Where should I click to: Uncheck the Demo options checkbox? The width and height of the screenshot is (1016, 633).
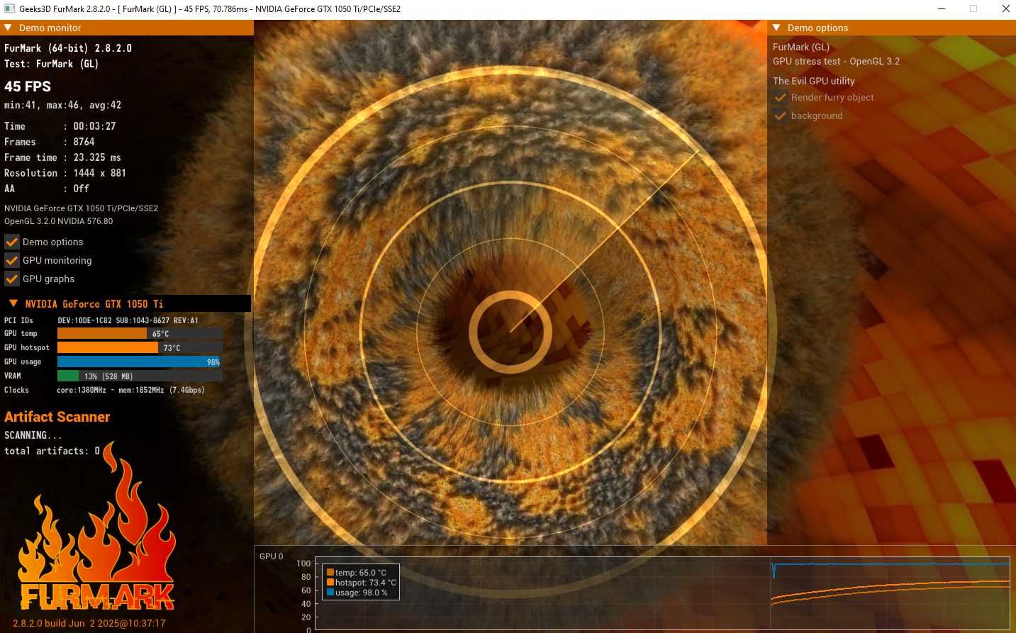pos(12,242)
